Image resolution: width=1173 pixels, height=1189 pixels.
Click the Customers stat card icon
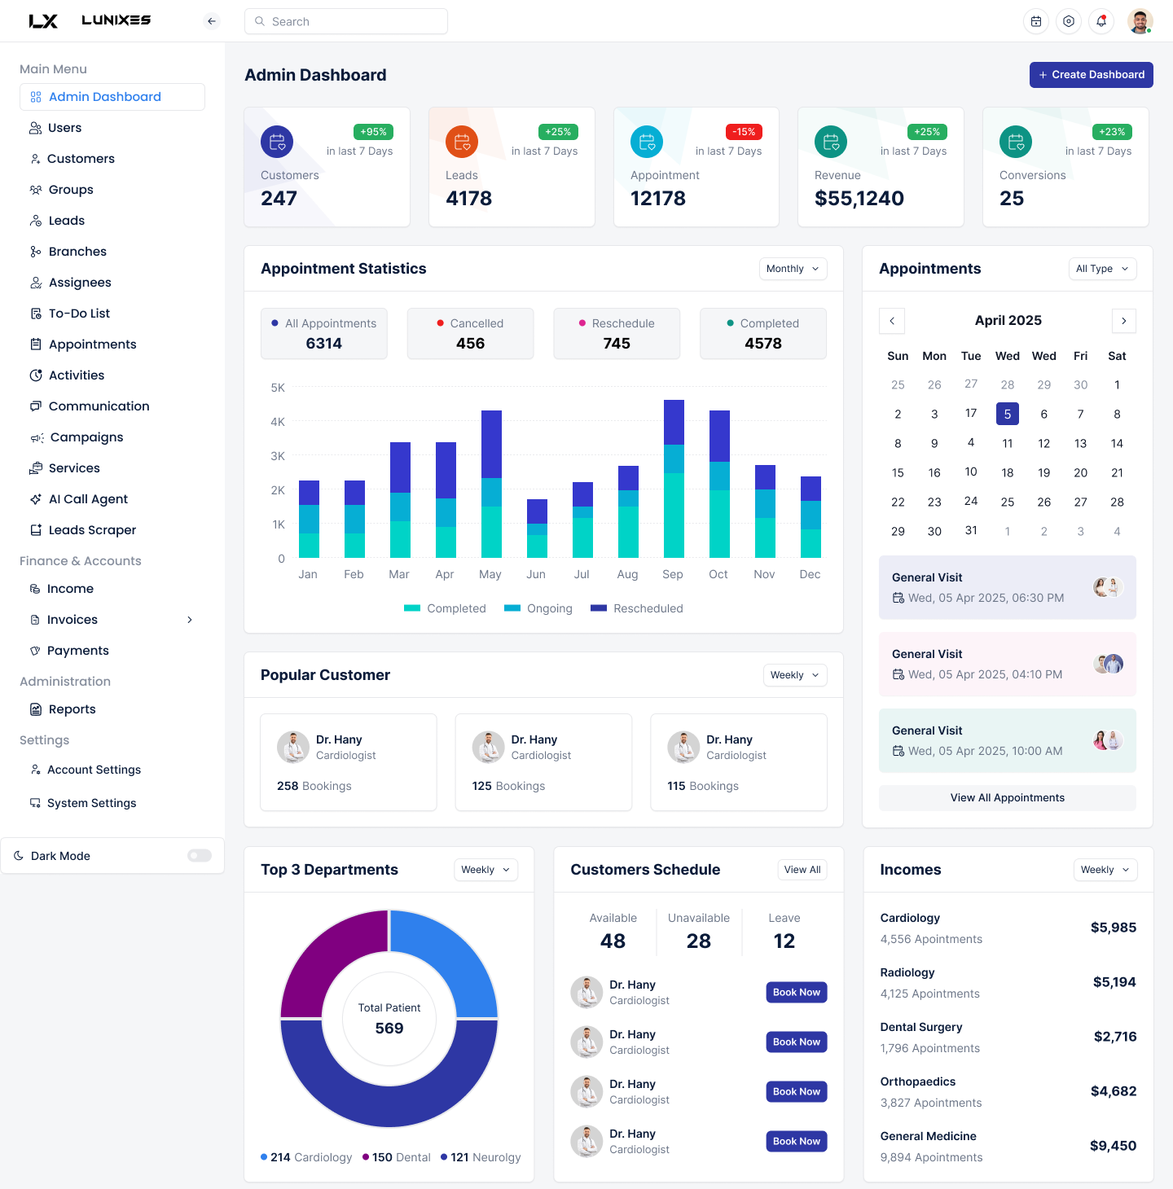click(277, 142)
